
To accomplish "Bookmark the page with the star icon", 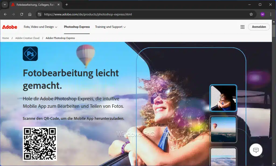I will (251, 14).
